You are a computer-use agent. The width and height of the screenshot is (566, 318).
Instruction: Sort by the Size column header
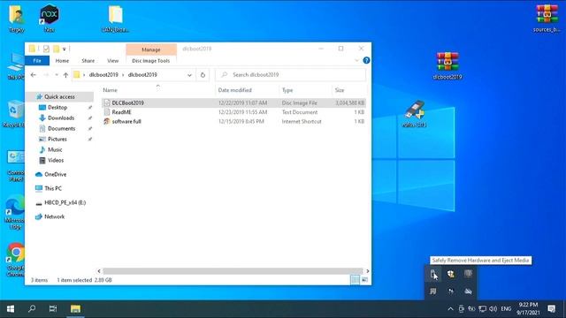coord(349,90)
